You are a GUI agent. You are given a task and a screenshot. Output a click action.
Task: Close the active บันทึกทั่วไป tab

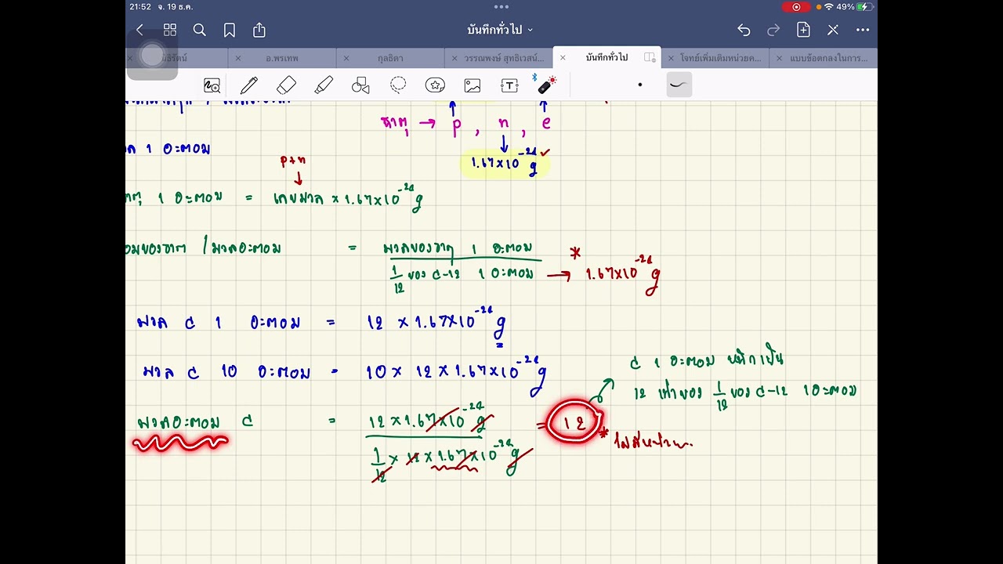[563, 58]
